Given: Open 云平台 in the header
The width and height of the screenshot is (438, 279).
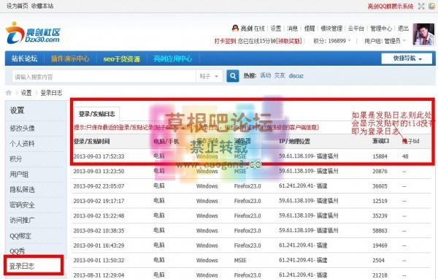Looking at the screenshot, I should pos(356,28).
